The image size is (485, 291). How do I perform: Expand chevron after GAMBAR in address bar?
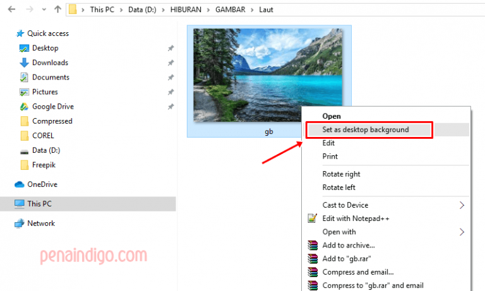pos(253,10)
